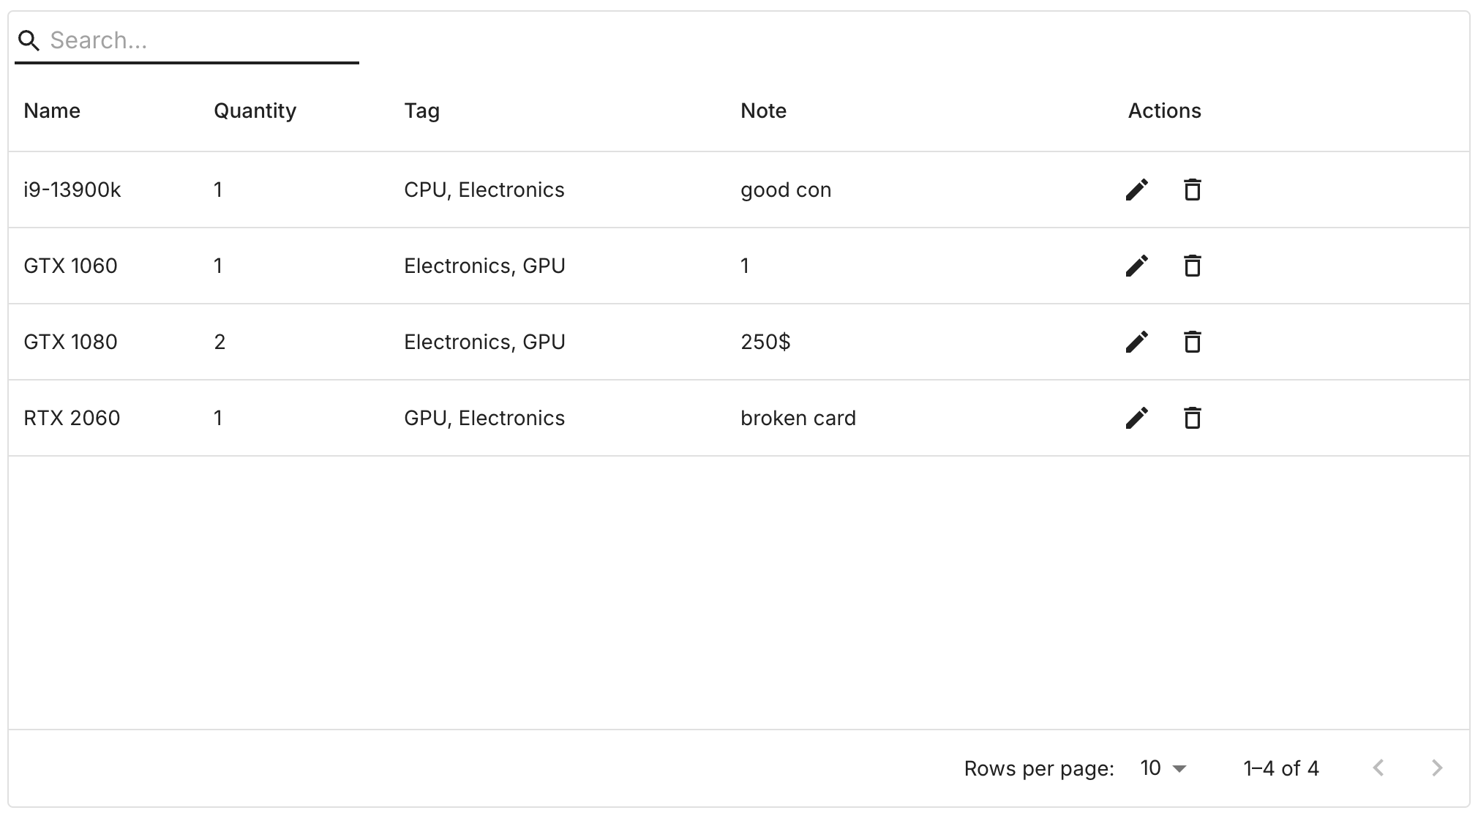
Task: Go to the next page
Action: [1436, 768]
